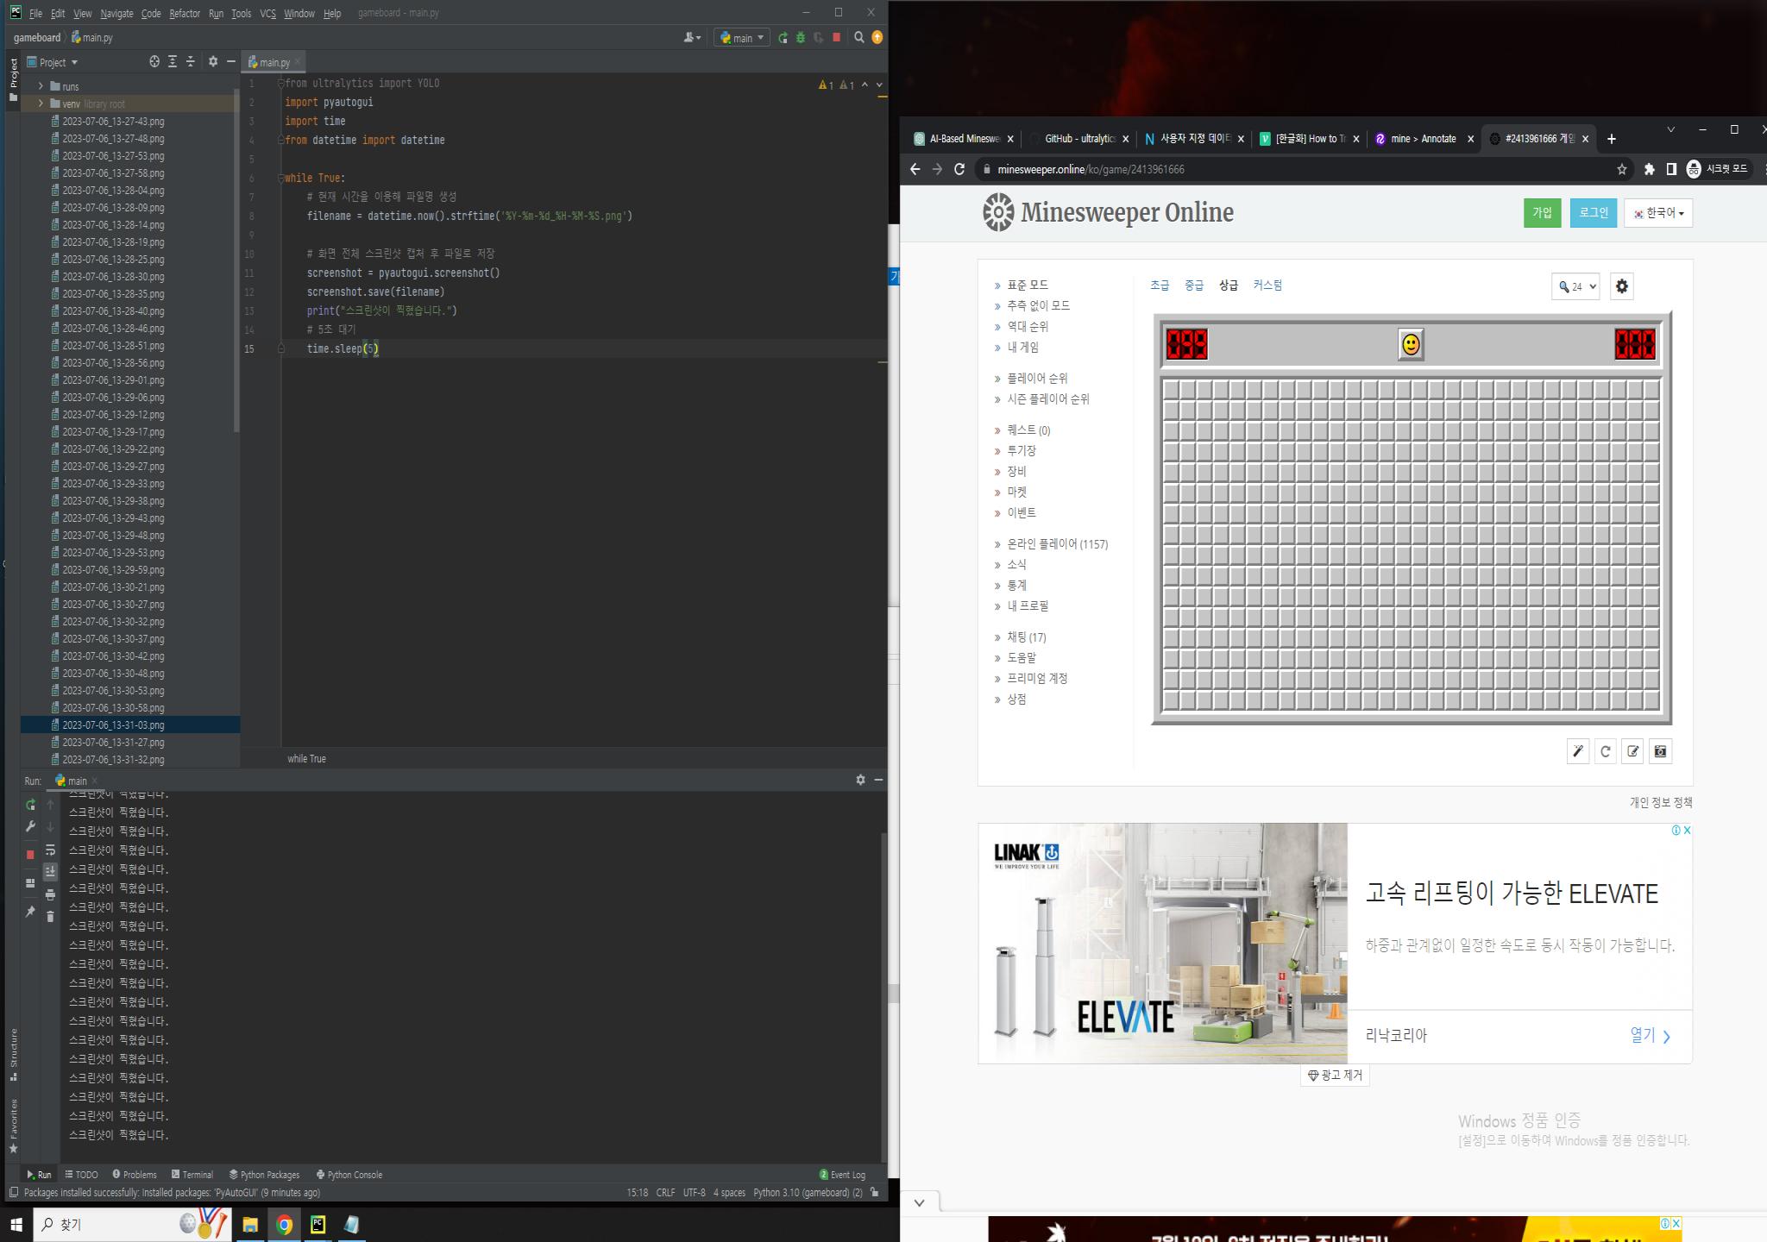This screenshot has width=1767, height=1242.
Task: Open Event Log in PyCharm status bar
Action: [842, 1175]
